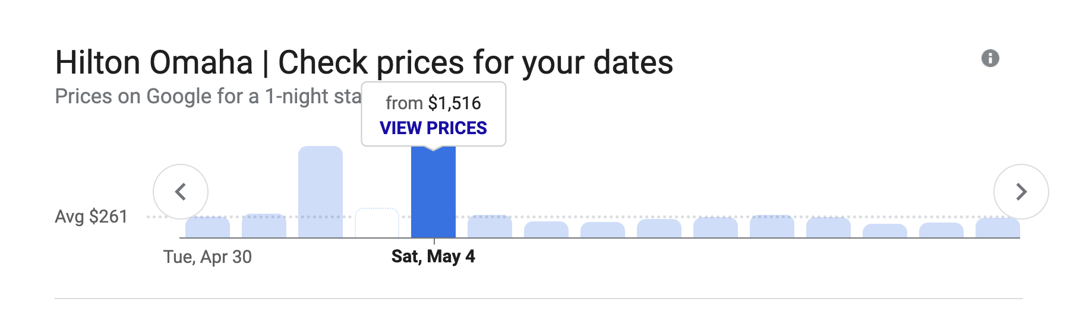Click the Avg $261 label
The height and width of the screenshot is (330, 1073).
coord(91,217)
